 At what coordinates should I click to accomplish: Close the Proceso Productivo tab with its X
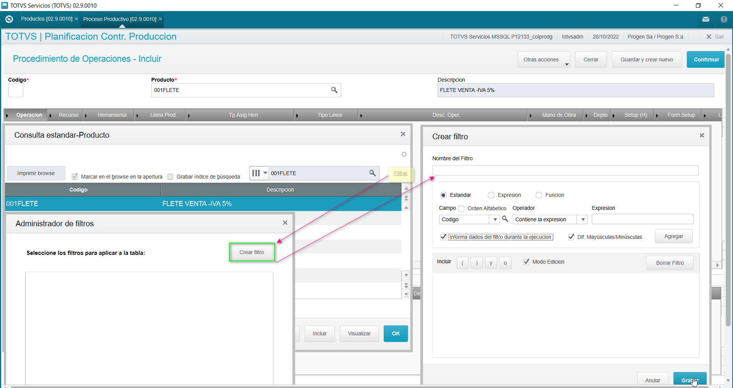tap(160, 19)
